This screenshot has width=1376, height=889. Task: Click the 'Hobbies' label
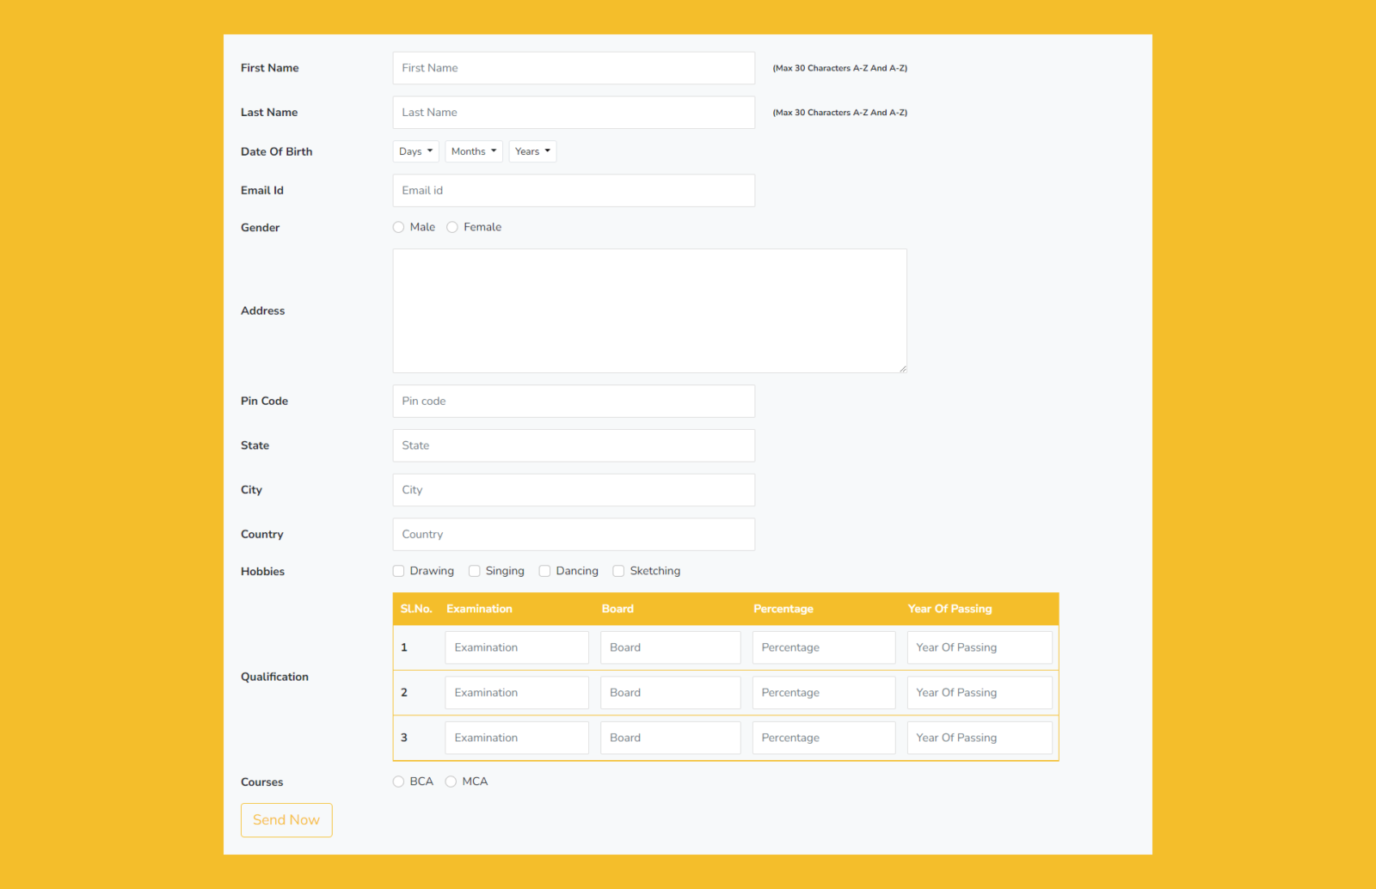pos(262,572)
